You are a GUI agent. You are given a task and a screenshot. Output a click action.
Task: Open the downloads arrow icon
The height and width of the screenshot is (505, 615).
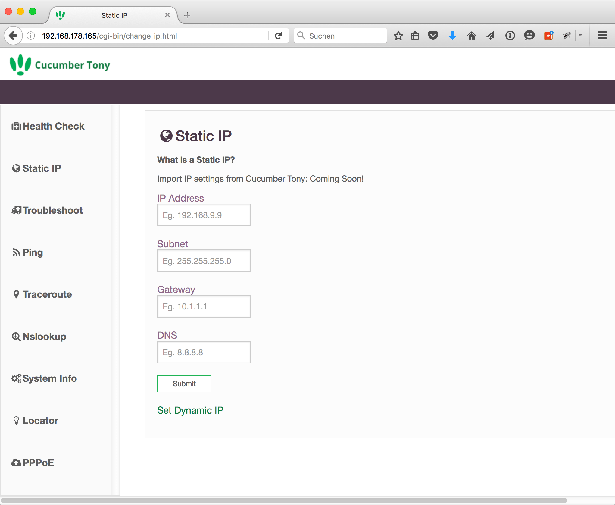pos(452,36)
